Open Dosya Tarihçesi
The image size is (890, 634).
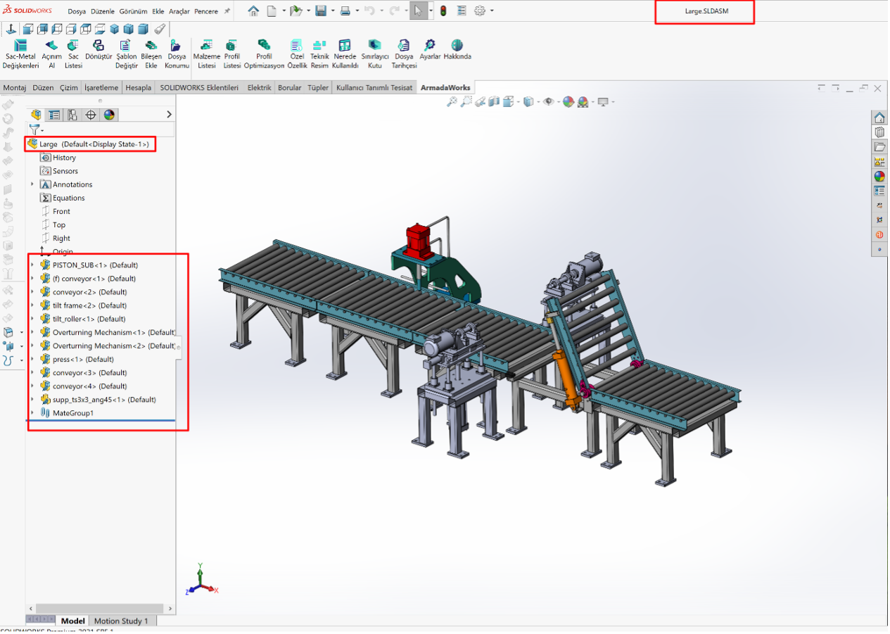click(x=404, y=54)
